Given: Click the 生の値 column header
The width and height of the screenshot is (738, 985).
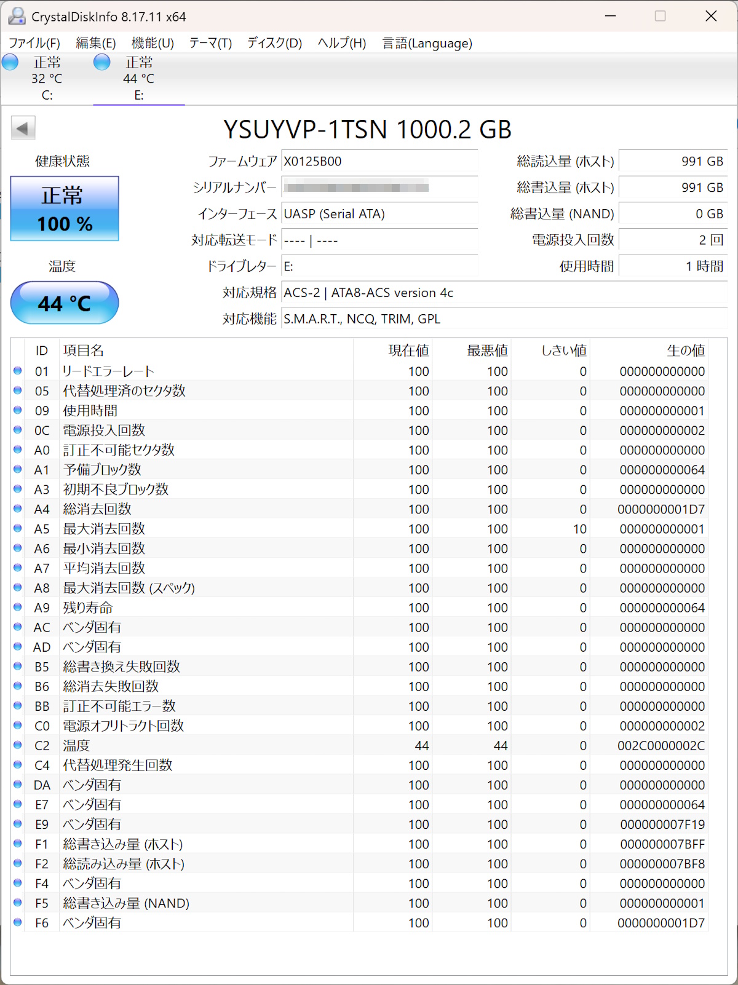Looking at the screenshot, I should [x=685, y=350].
